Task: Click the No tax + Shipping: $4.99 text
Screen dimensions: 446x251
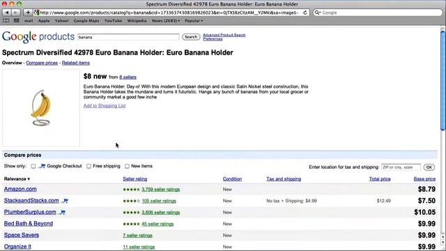Action: [291, 201]
